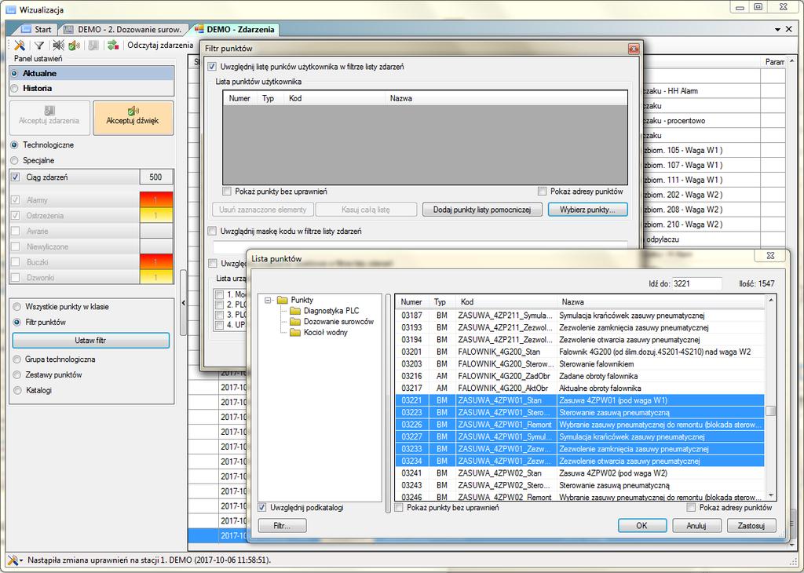Click tools icon in status bar

click(13, 560)
